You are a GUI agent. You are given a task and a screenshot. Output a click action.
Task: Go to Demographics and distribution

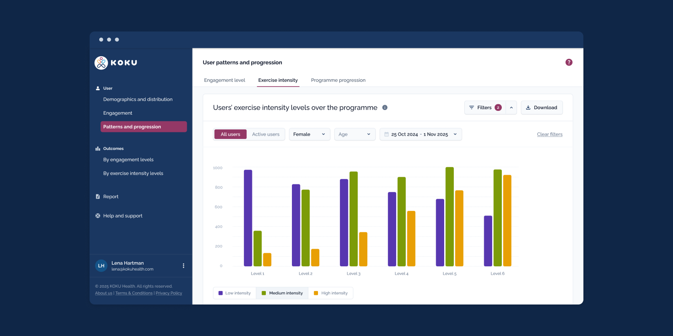tap(138, 100)
